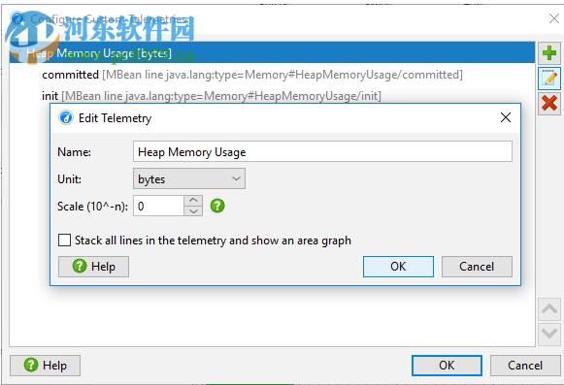564x385 pixels.
Task: Select the committed MBean line row
Action: (x=272, y=75)
